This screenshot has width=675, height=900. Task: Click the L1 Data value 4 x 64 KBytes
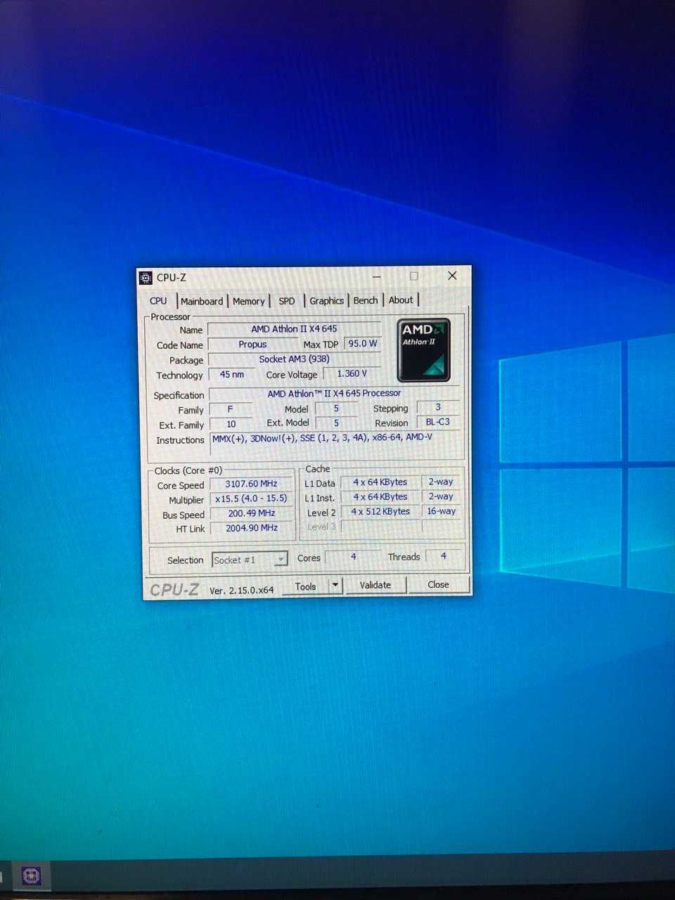[380, 482]
